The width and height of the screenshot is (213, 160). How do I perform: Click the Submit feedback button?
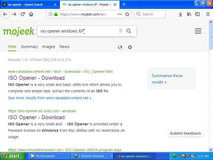tap(185, 133)
